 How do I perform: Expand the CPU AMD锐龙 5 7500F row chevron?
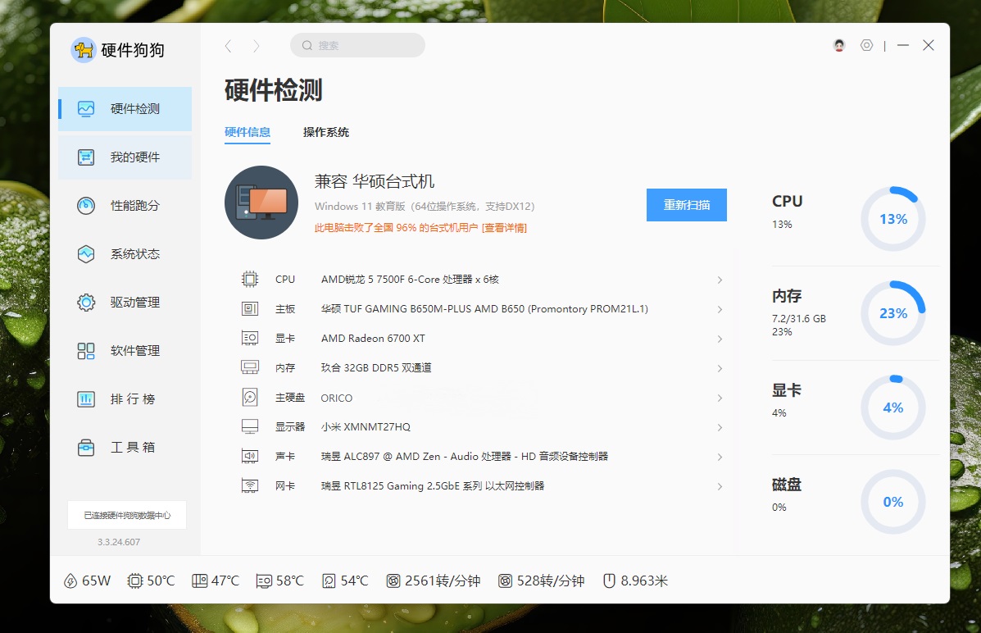[720, 280]
